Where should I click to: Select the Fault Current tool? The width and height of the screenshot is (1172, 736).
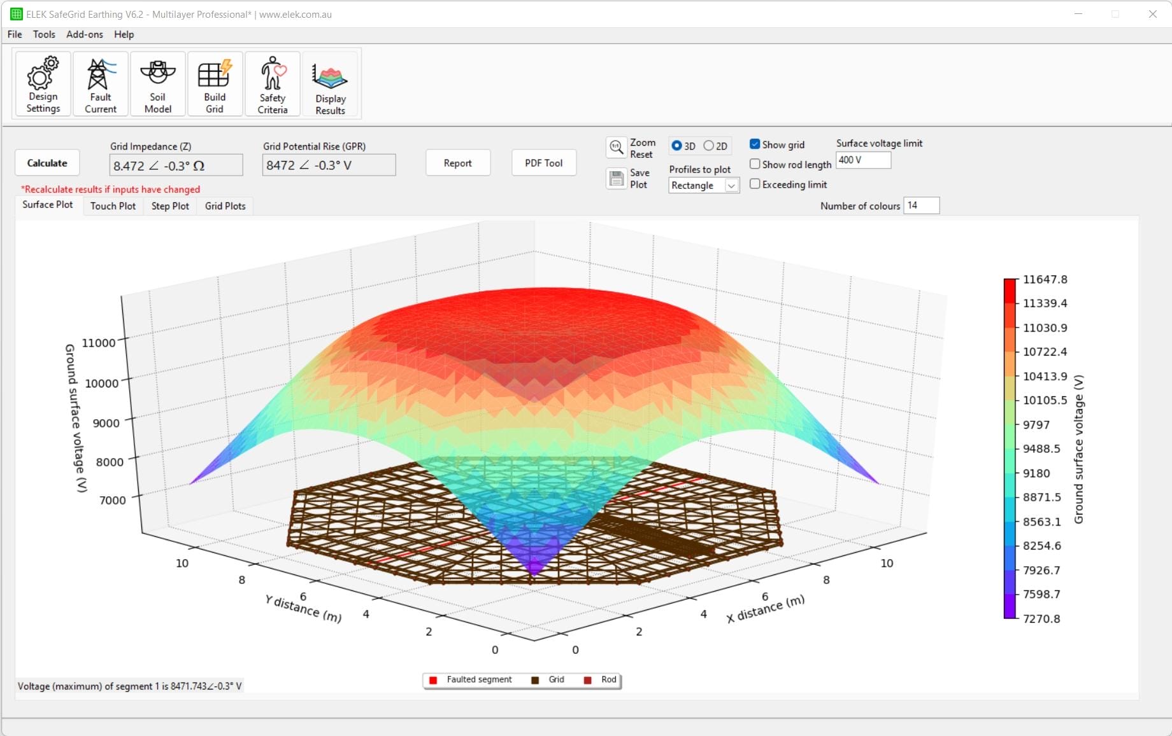point(99,83)
